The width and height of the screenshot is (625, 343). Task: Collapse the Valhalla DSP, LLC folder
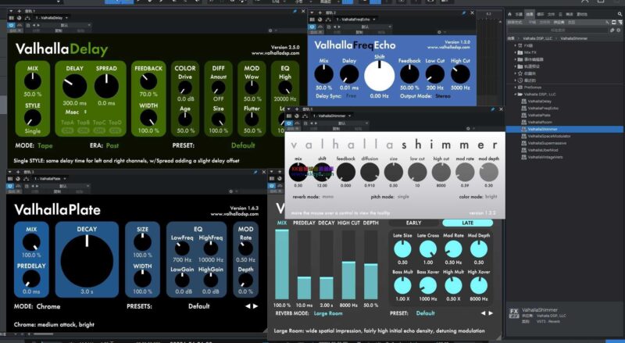pyautogui.click(x=516, y=95)
